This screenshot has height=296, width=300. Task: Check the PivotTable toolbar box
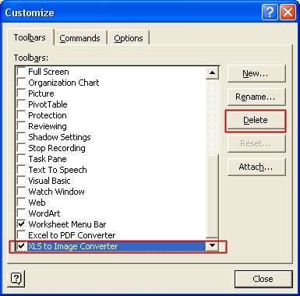21,104
